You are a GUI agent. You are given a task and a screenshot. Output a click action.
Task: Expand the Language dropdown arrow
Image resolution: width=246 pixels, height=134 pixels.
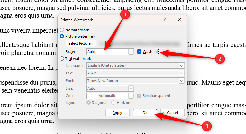pyautogui.click(x=182, y=66)
